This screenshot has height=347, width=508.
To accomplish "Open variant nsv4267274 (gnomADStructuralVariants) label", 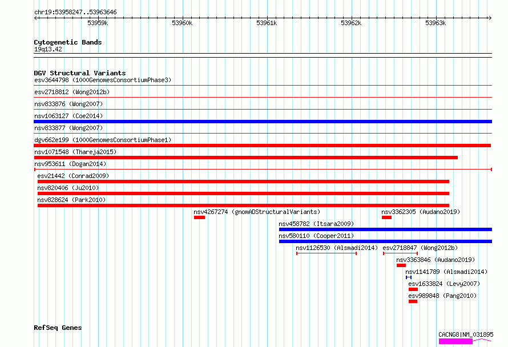I will point(257,212).
